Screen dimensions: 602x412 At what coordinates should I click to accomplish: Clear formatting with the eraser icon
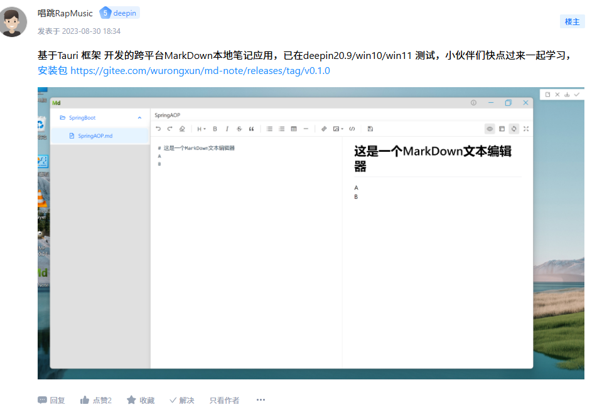[182, 129]
